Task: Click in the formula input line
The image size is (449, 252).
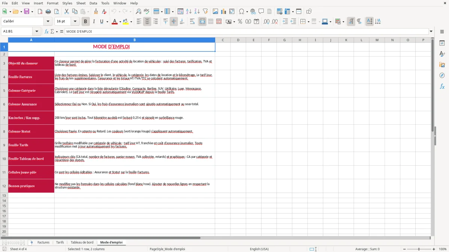Action: point(247,32)
